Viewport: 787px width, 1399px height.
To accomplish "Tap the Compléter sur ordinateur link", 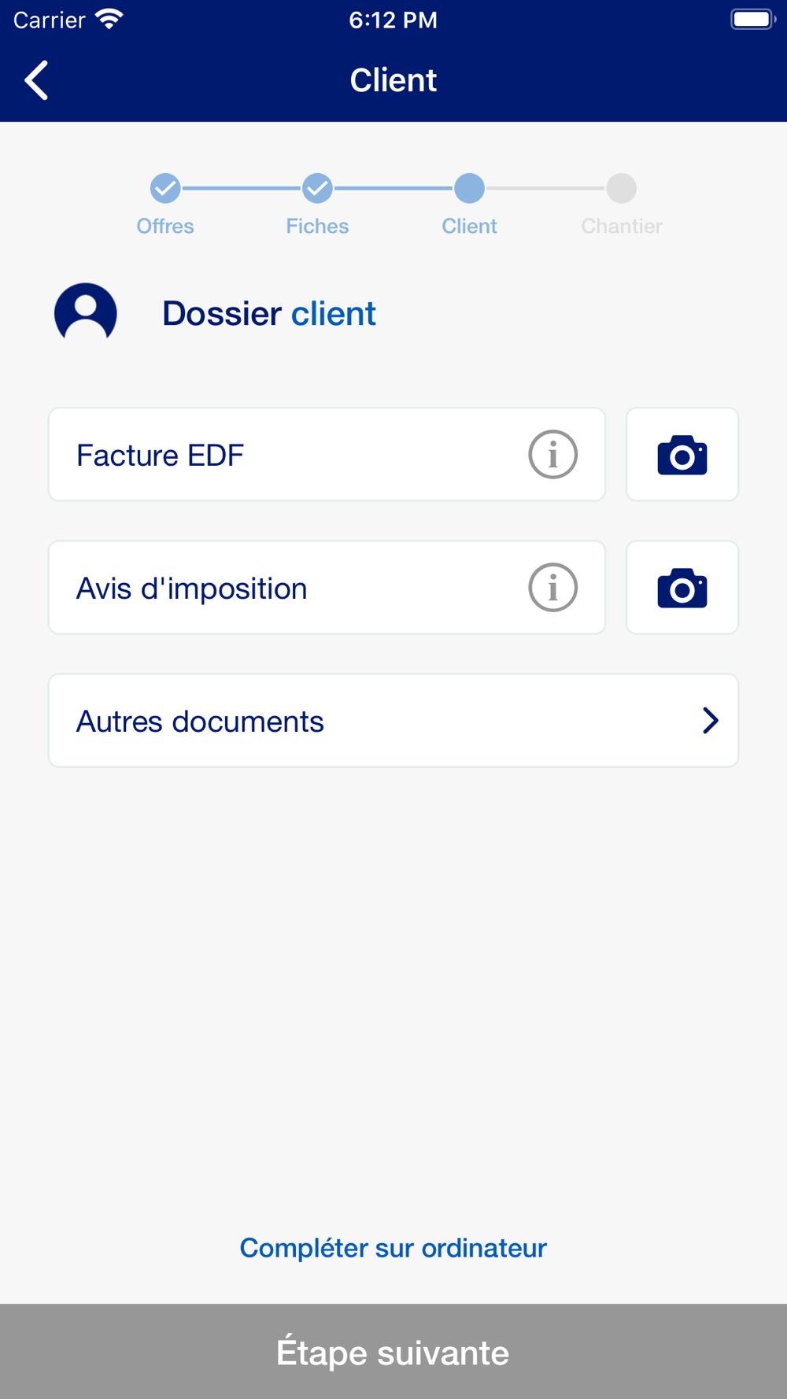I will pos(393,1248).
